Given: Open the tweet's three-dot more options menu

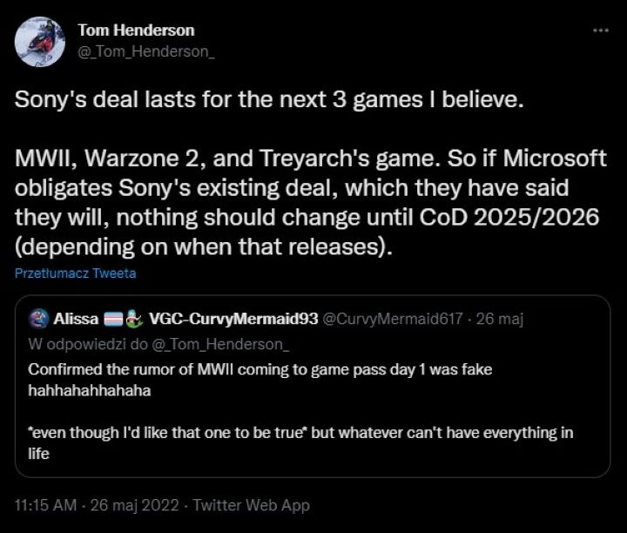Looking at the screenshot, I should point(600,30).
